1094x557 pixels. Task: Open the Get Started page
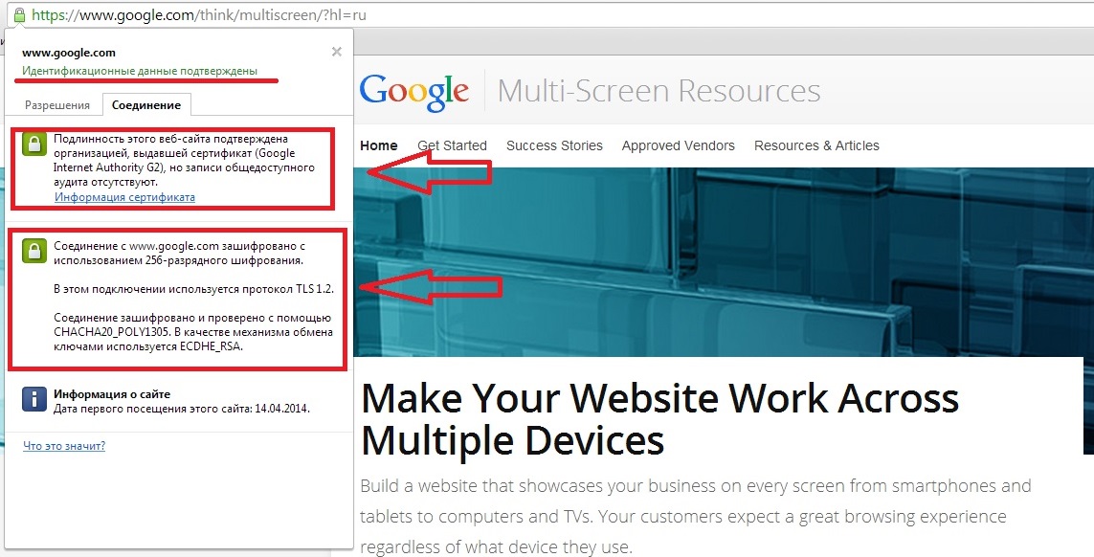[x=452, y=145]
